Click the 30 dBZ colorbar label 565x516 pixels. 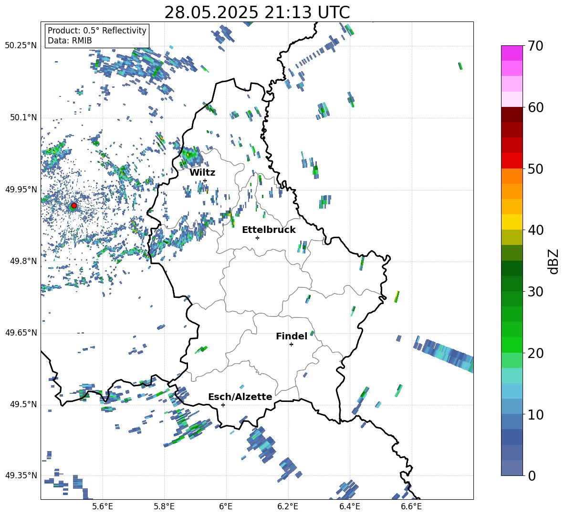coord(535,292)
